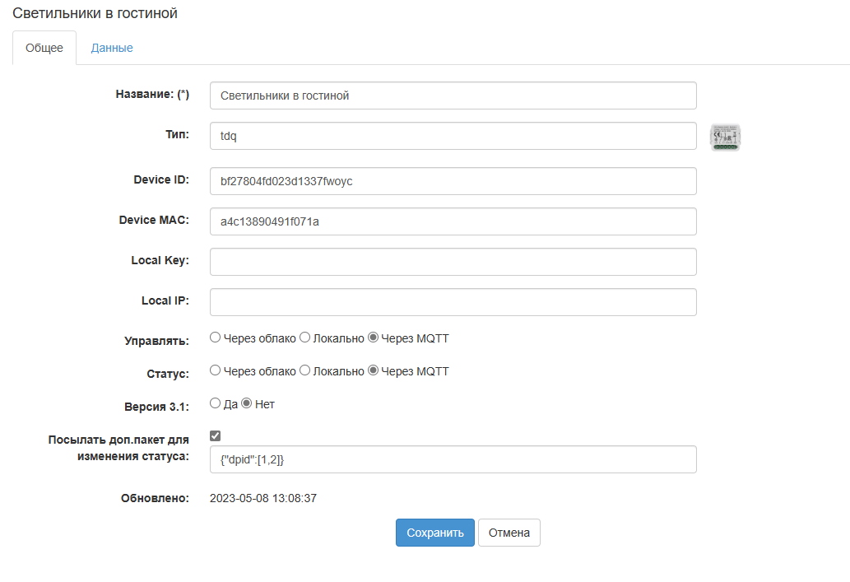The width and height of the screenshot is (850, 582).
Task: Choose Да for Версия 3.1
Action: [x=216, y=404]
